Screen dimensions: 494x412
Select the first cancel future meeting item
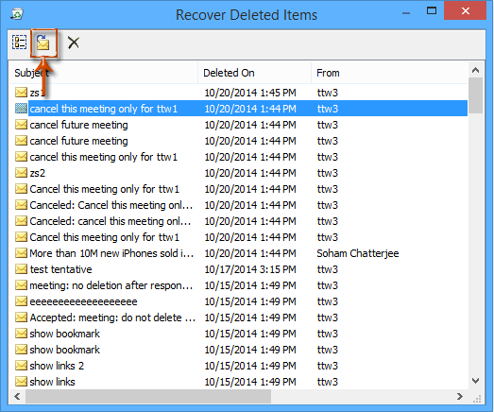tap(238, 125)
